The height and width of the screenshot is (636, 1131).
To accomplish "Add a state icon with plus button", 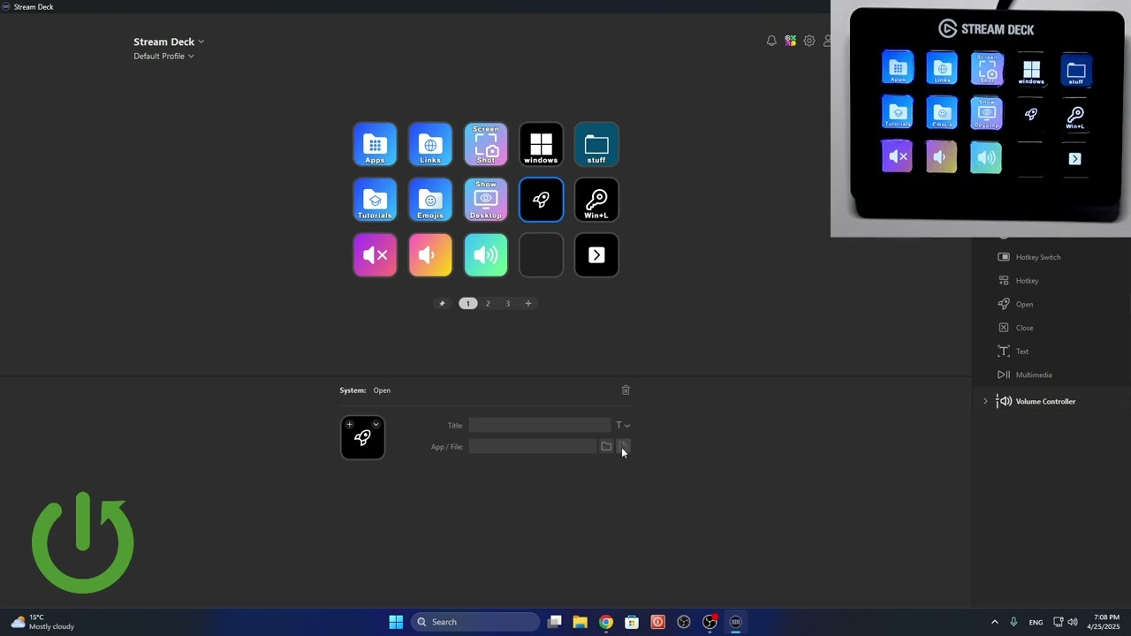I will (x=349, y=424).
